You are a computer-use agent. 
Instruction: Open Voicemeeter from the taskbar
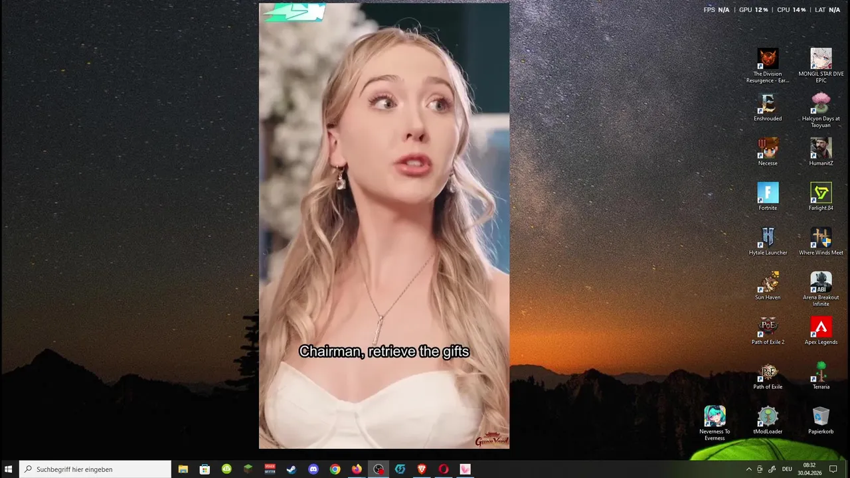tap(270, 469)
